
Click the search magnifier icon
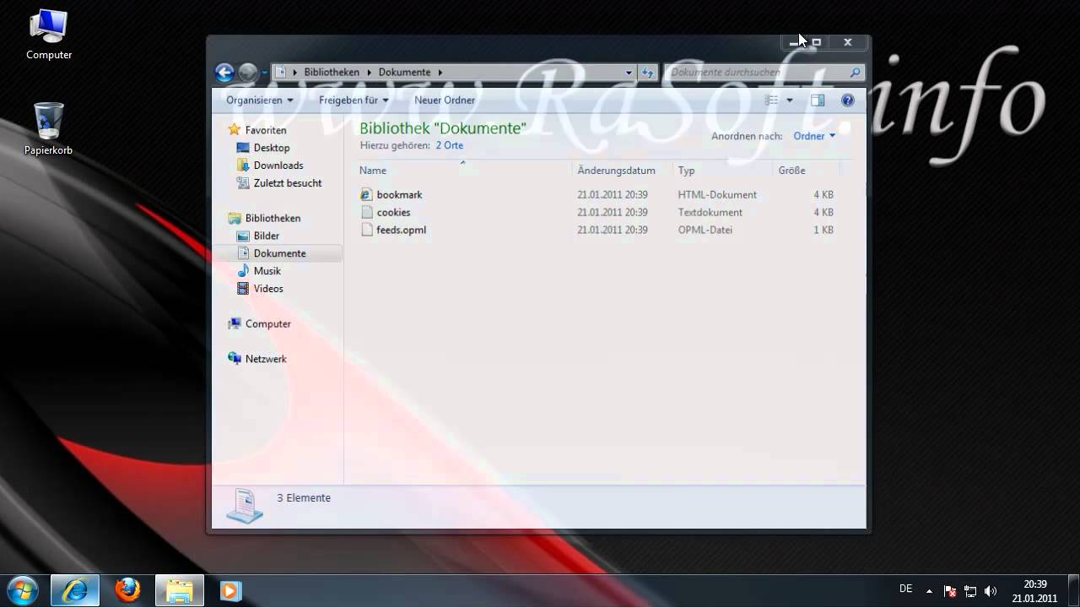pos(856,73)
